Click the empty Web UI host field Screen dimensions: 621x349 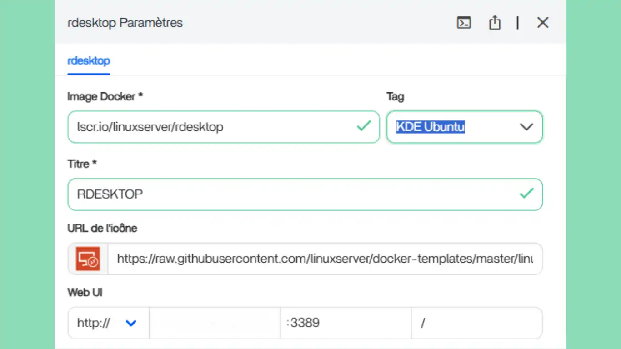pos(215,323)
